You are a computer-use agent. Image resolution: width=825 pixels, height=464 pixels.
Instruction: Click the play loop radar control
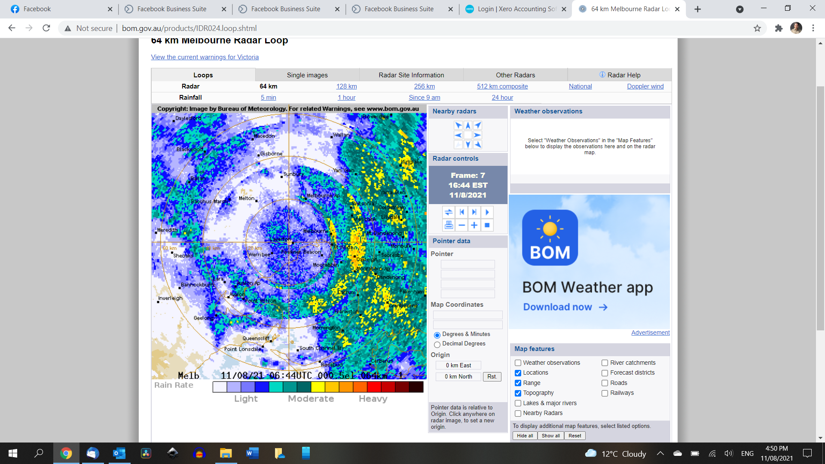[487, 212]
